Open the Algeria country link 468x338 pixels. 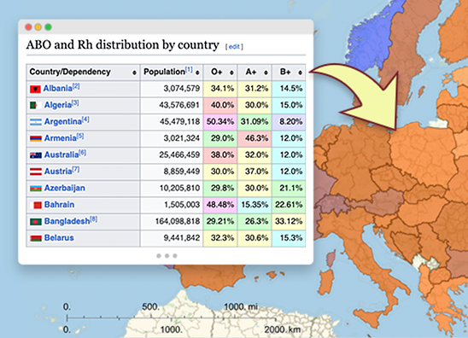[x=58, y=105]
